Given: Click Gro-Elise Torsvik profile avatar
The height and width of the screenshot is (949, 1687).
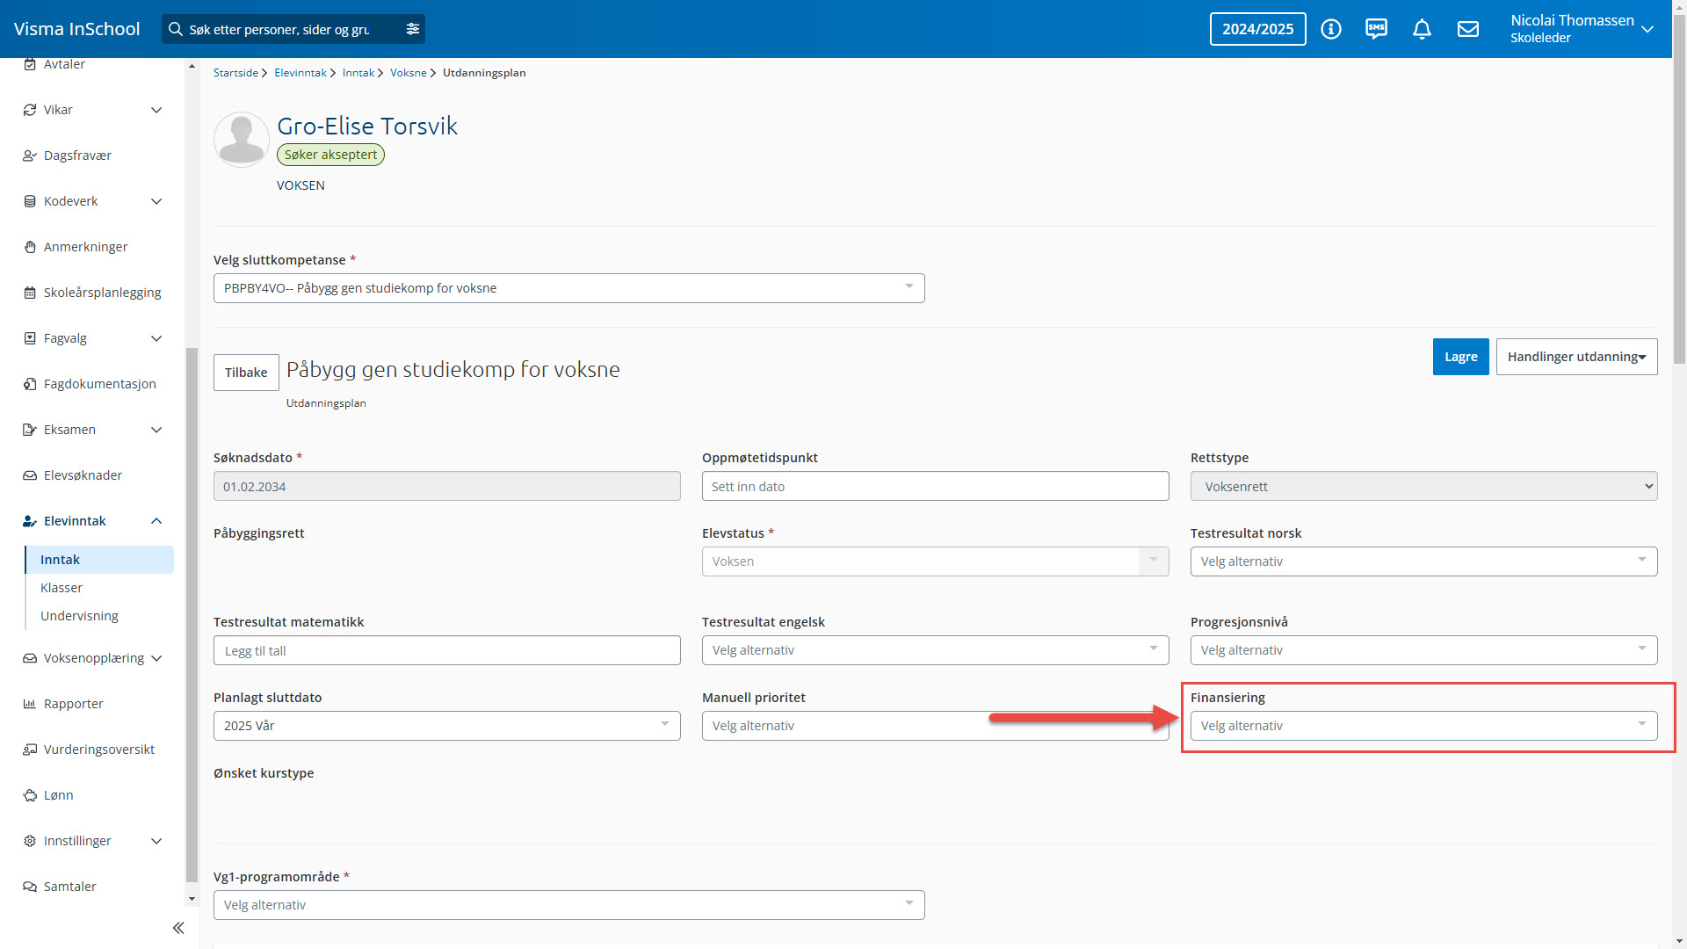Looking at the screenshot, I should coord(242,140).
